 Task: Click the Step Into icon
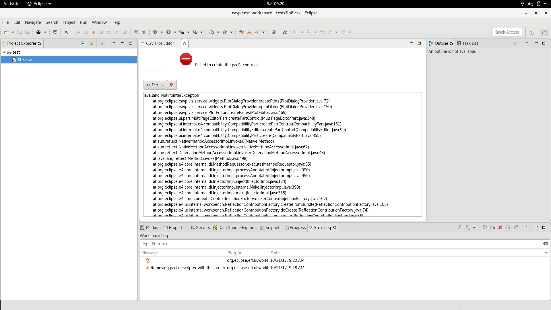(109, 32)
